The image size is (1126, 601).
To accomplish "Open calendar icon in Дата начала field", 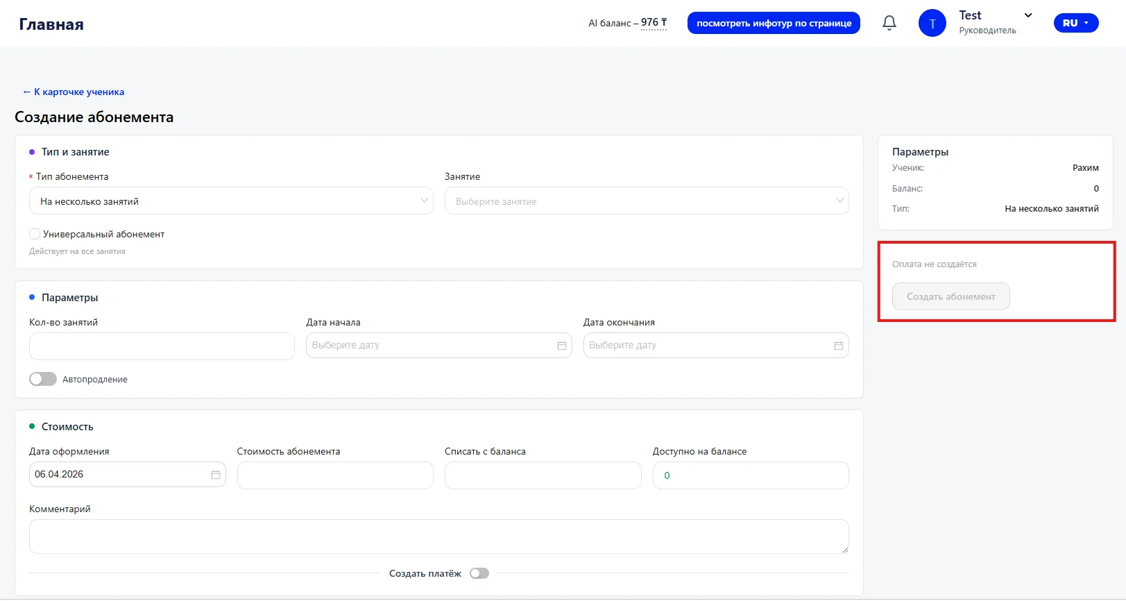I will point(562,346).
